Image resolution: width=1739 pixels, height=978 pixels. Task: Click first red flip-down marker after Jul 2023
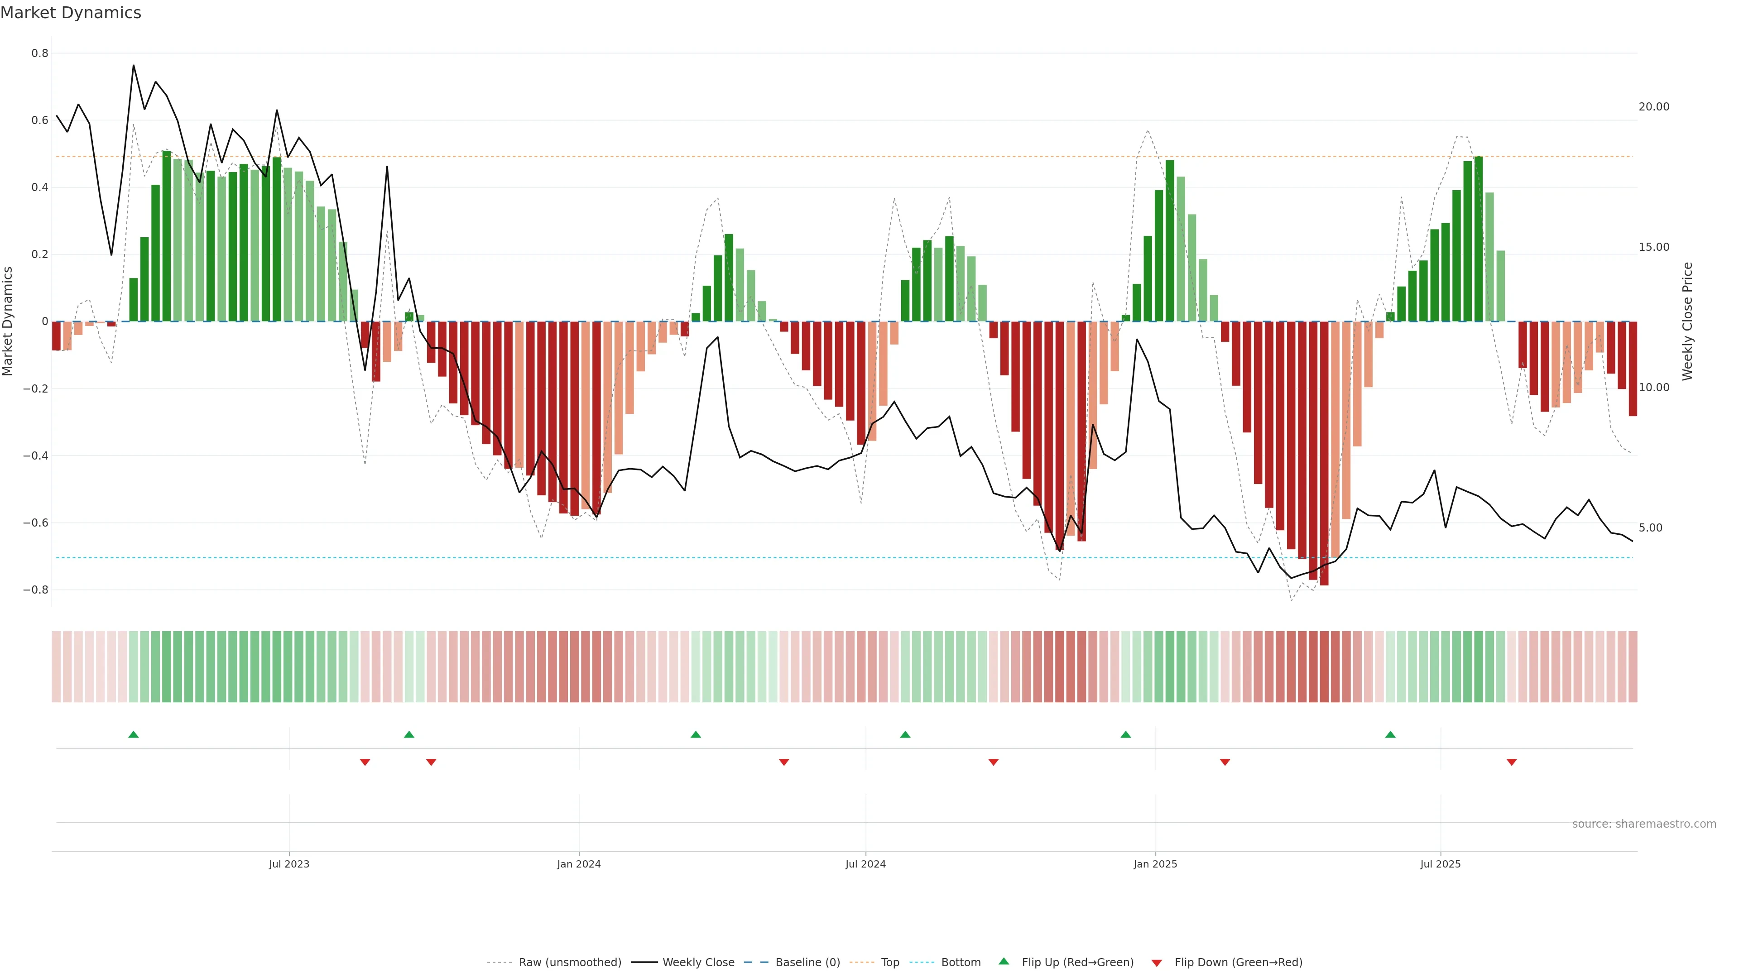365,762
